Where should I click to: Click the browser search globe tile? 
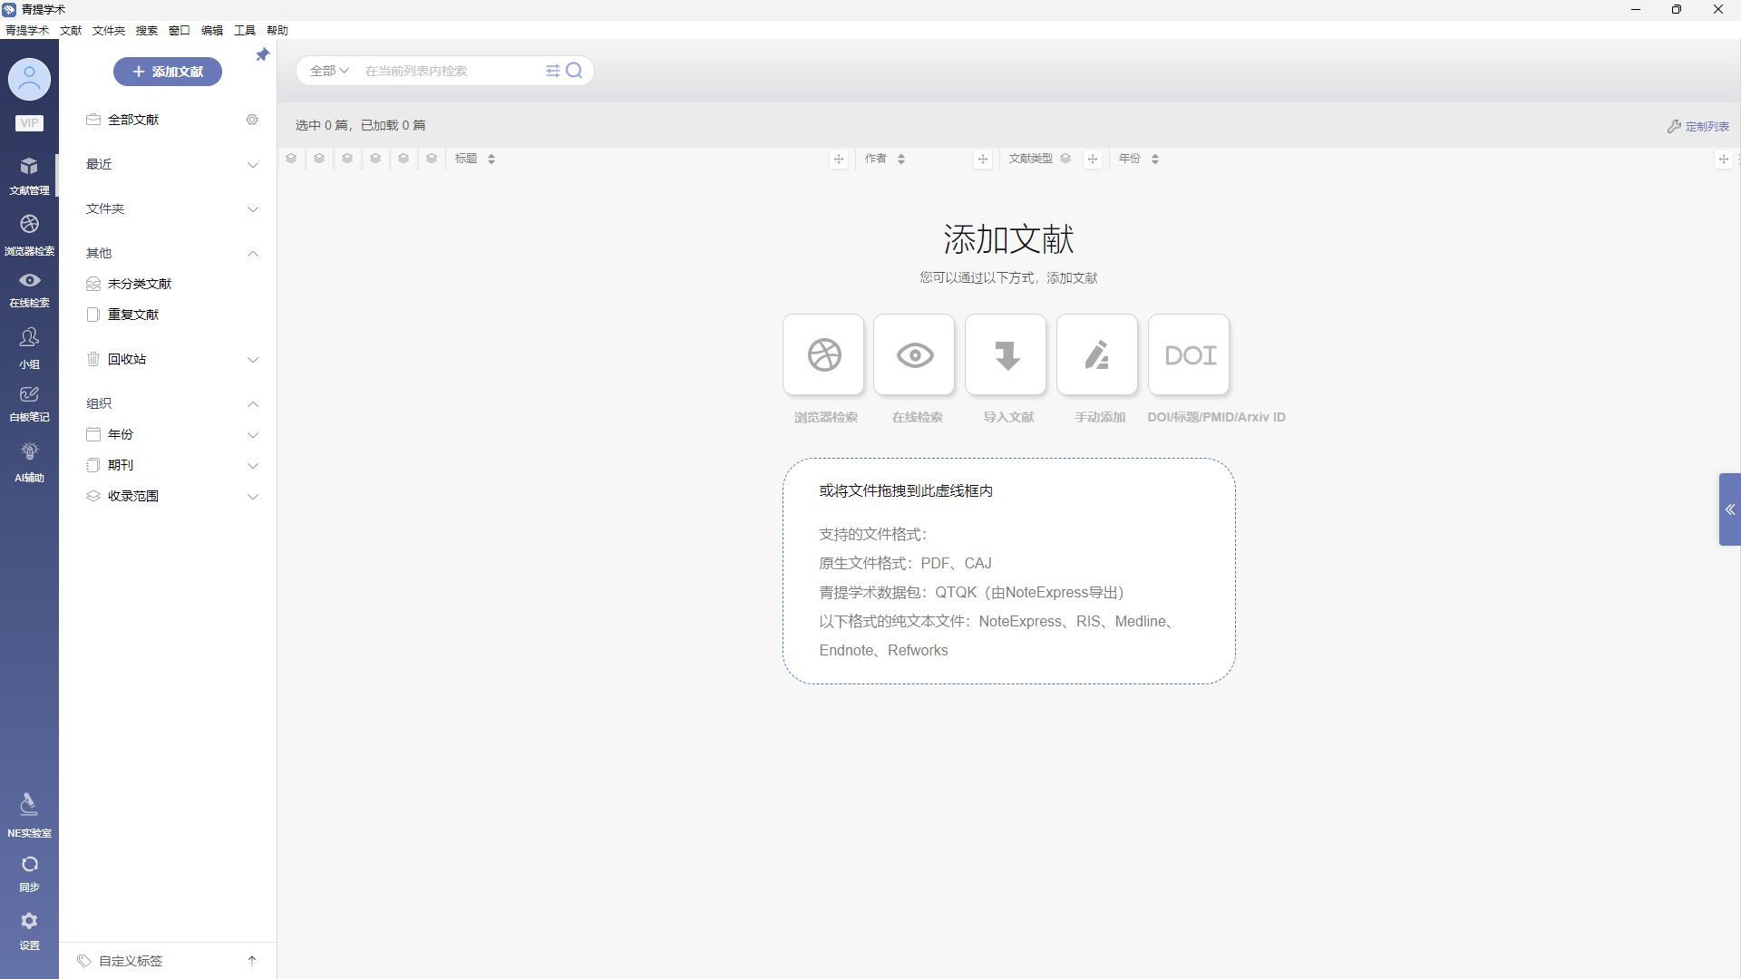tap(823, 355)
